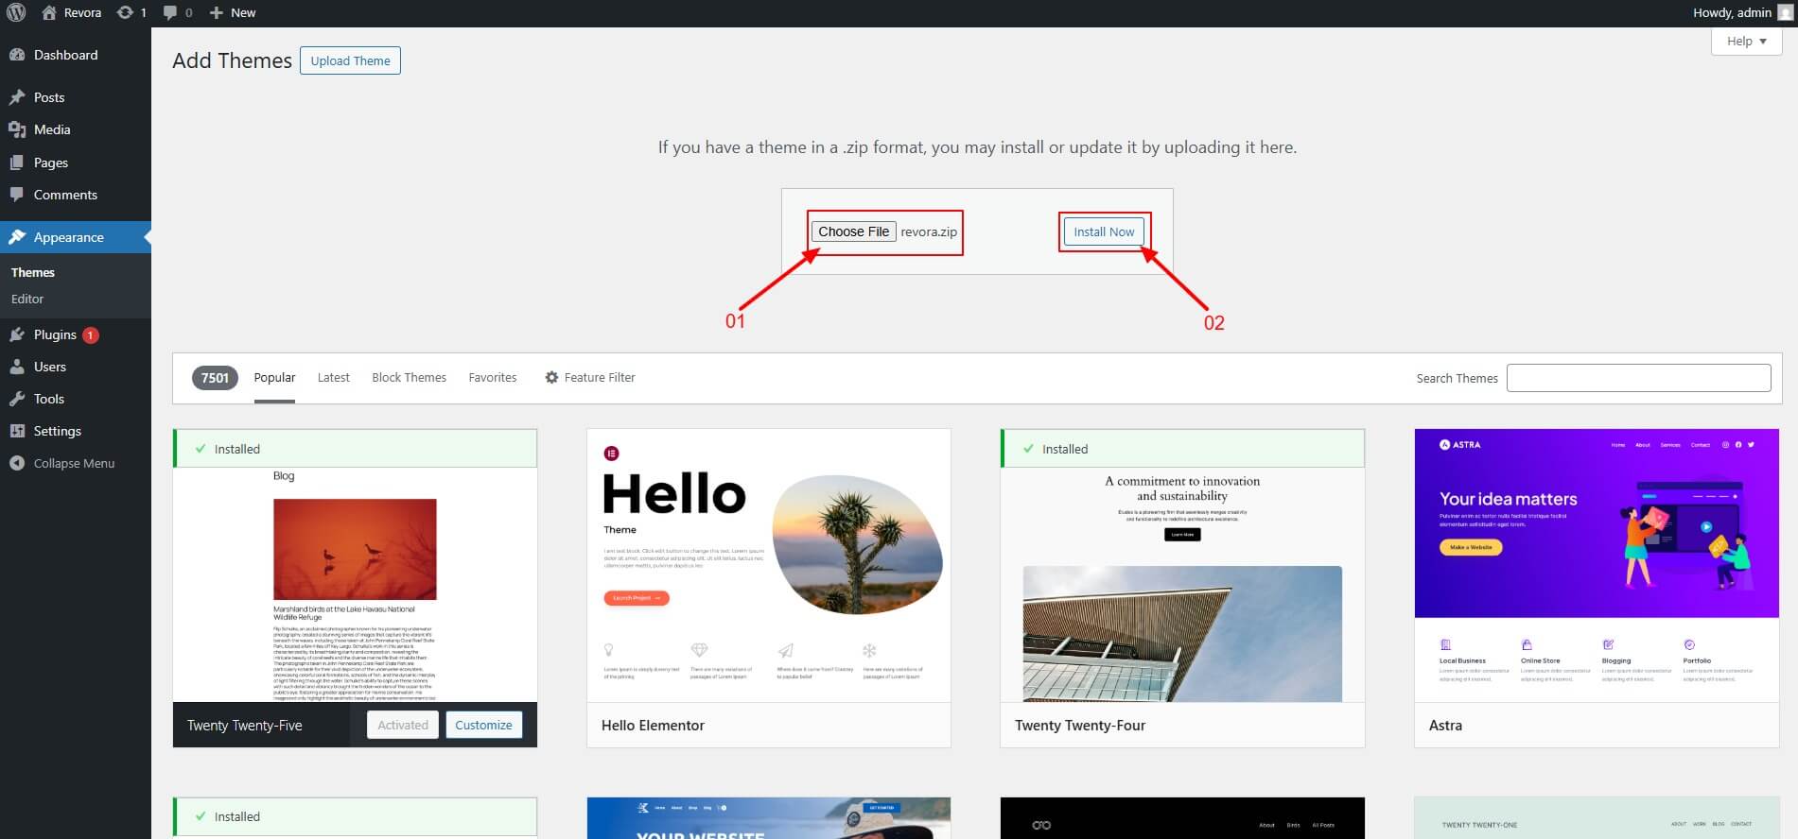Screen dimensions: 1798x839
Task: Click the revora.zip file name
Action: (929, 232)
